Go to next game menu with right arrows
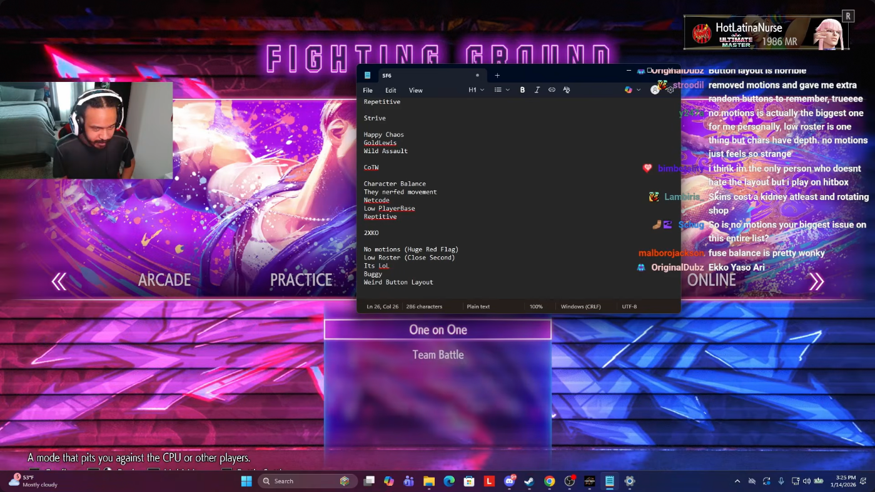Screen dimensions: 875x492 816,282
